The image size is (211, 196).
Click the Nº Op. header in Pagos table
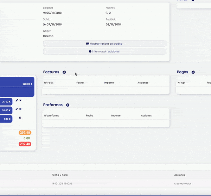[x=181, y=83]
